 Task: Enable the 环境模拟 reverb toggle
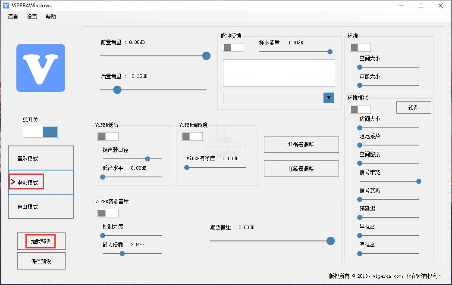[x=360, y=109]
